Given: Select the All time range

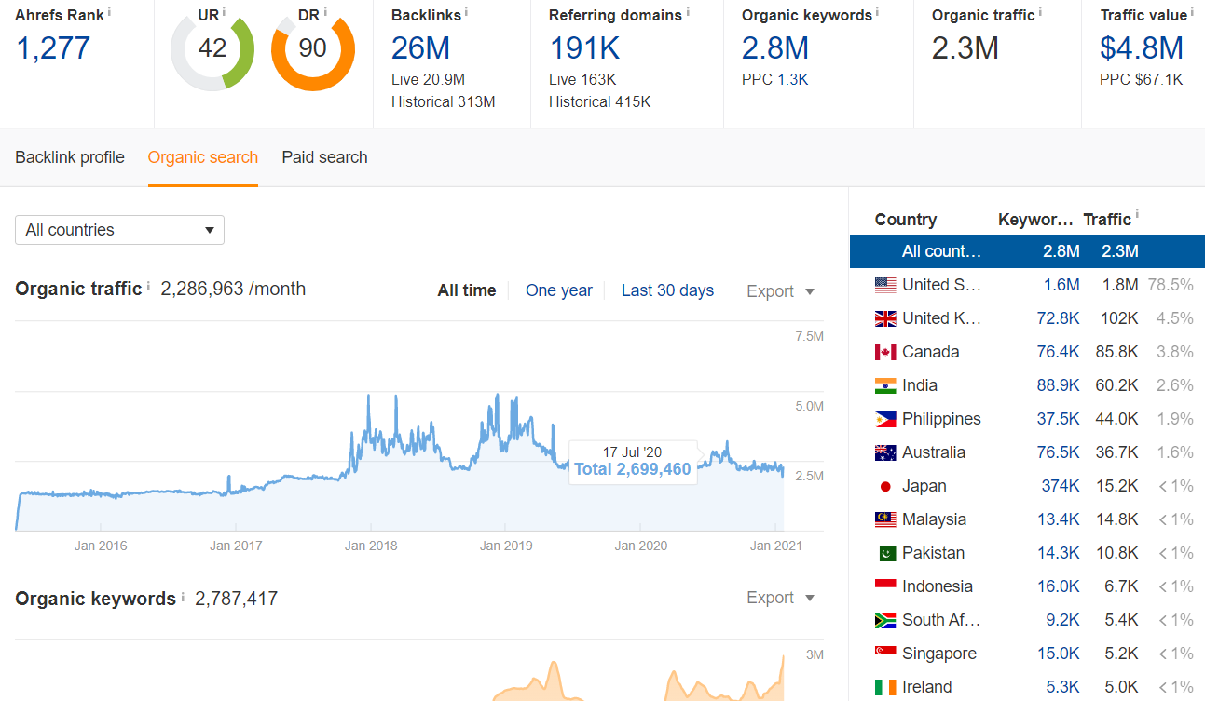Looking at the screenshot, I should point(466,290).
